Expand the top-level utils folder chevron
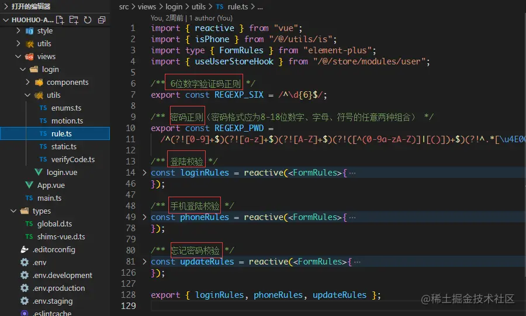The height and width of the screenshot is (316, 526). pyautogui.click(x=19, y=43)
